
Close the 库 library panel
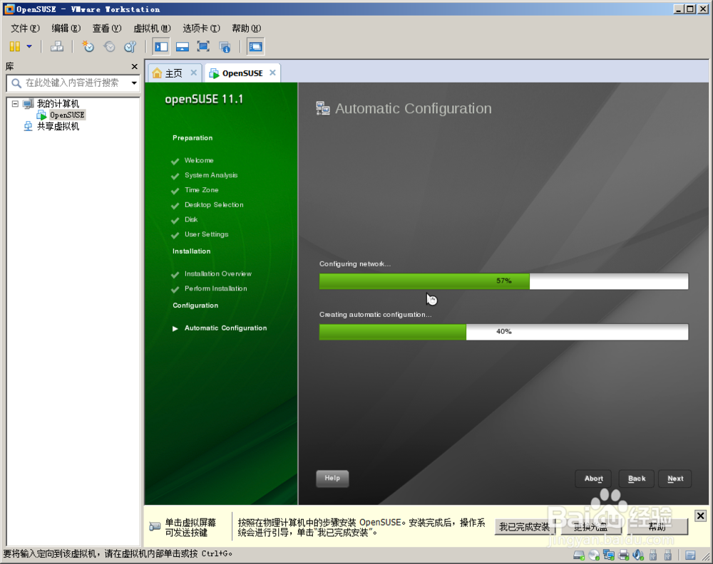pos(134,67)
